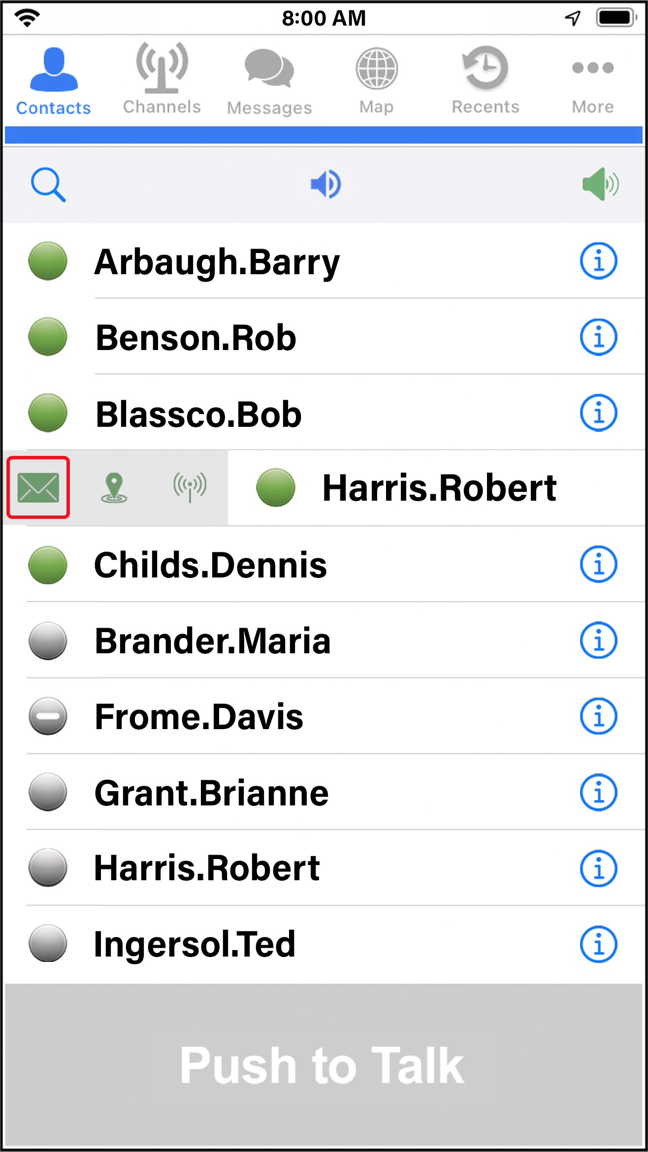
Task: Open info details for Arbaugh.Barry
Action: pyautogui.click(x=598, y=261)
